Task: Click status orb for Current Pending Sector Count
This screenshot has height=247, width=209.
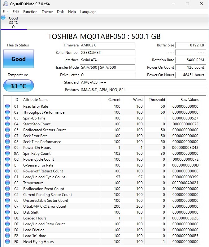Action: tap(7, 195)
